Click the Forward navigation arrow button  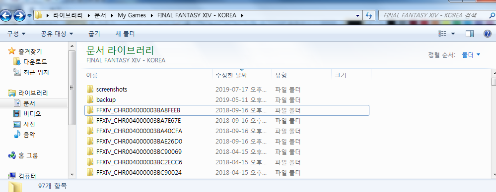20,15
